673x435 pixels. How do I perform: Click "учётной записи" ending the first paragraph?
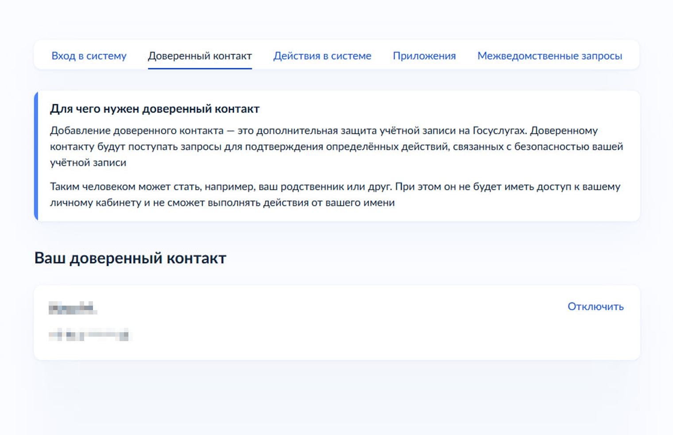88,163
